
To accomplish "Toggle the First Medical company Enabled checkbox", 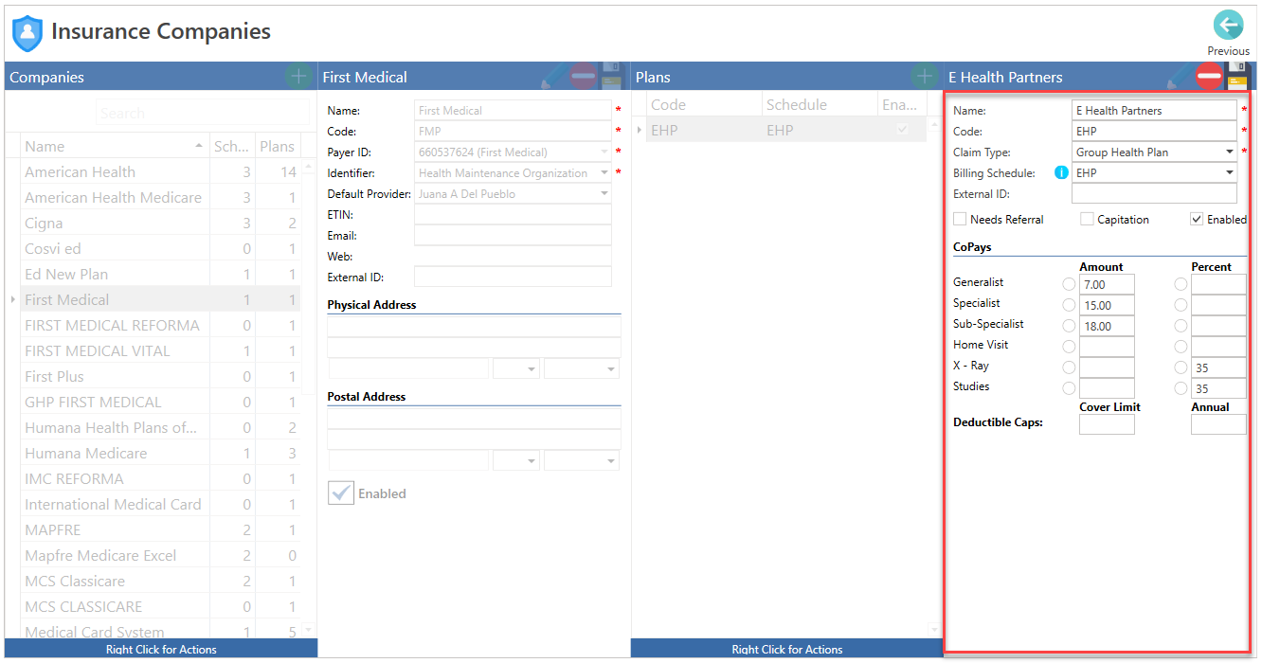I will 341,493.
